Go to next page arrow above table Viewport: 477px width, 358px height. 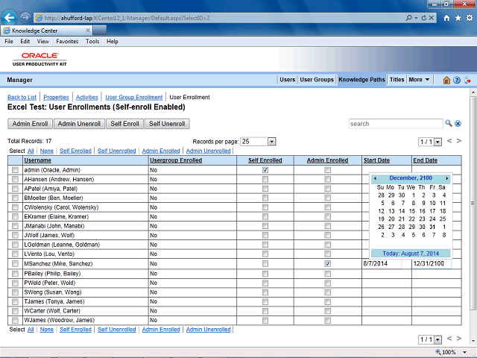[x=459, y=141]
